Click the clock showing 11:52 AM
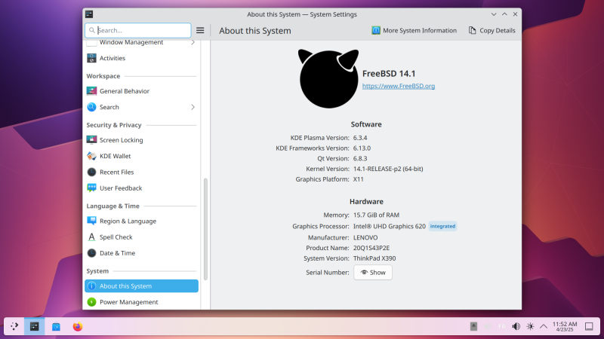604x339 pixels. click(x=565, y=326)
